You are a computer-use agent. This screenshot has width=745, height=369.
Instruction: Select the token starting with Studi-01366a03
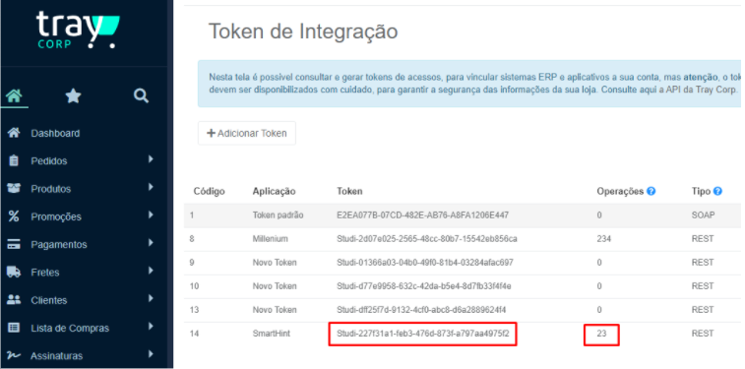click(x=425, y=263)
